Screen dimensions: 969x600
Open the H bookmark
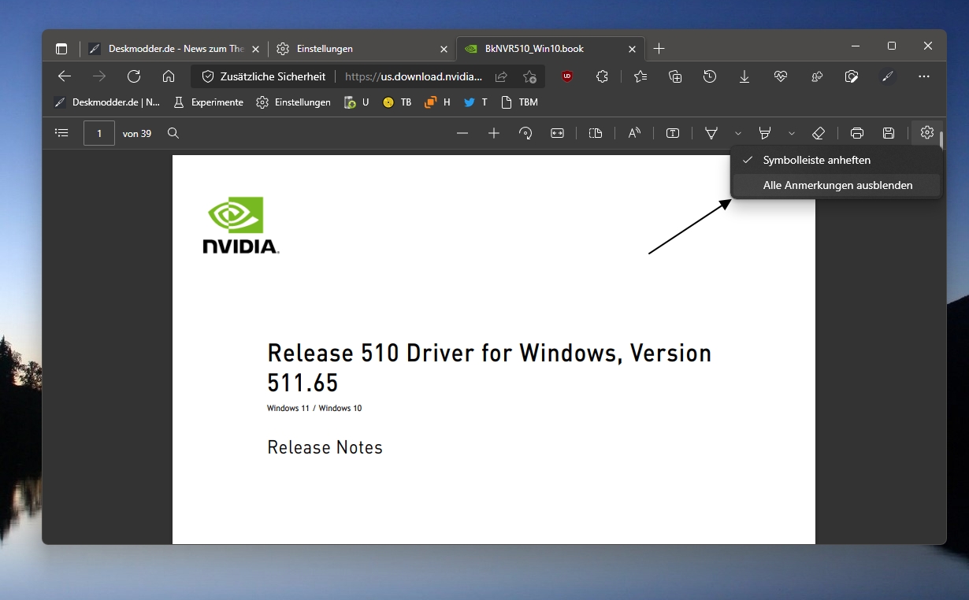437,102
